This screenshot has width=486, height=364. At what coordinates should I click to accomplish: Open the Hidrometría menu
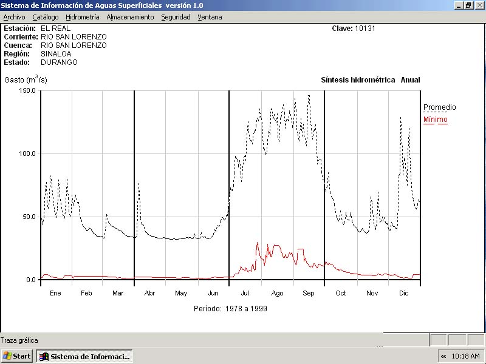pos(82,17)
